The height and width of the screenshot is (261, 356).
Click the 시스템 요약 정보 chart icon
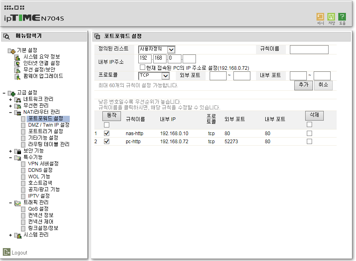pyautogui.click(x=17, y=57)
